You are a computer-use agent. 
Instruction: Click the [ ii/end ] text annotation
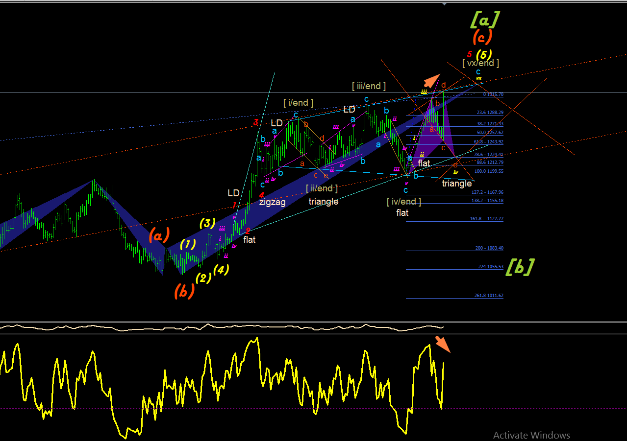322,188
